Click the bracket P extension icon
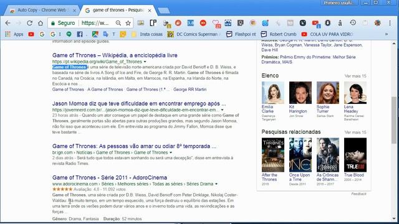Screen dimensions: 399x224 [153, 23]
